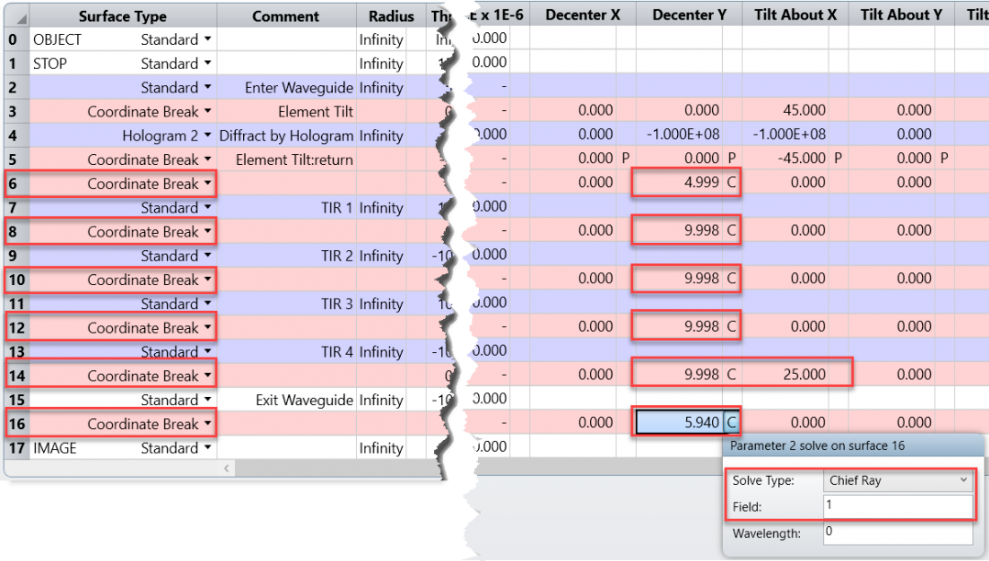The width and height of the screenshot is (989, 561).
Task: Click the horizontal scrollbar left arrow
Action: (x=228, y=468)
